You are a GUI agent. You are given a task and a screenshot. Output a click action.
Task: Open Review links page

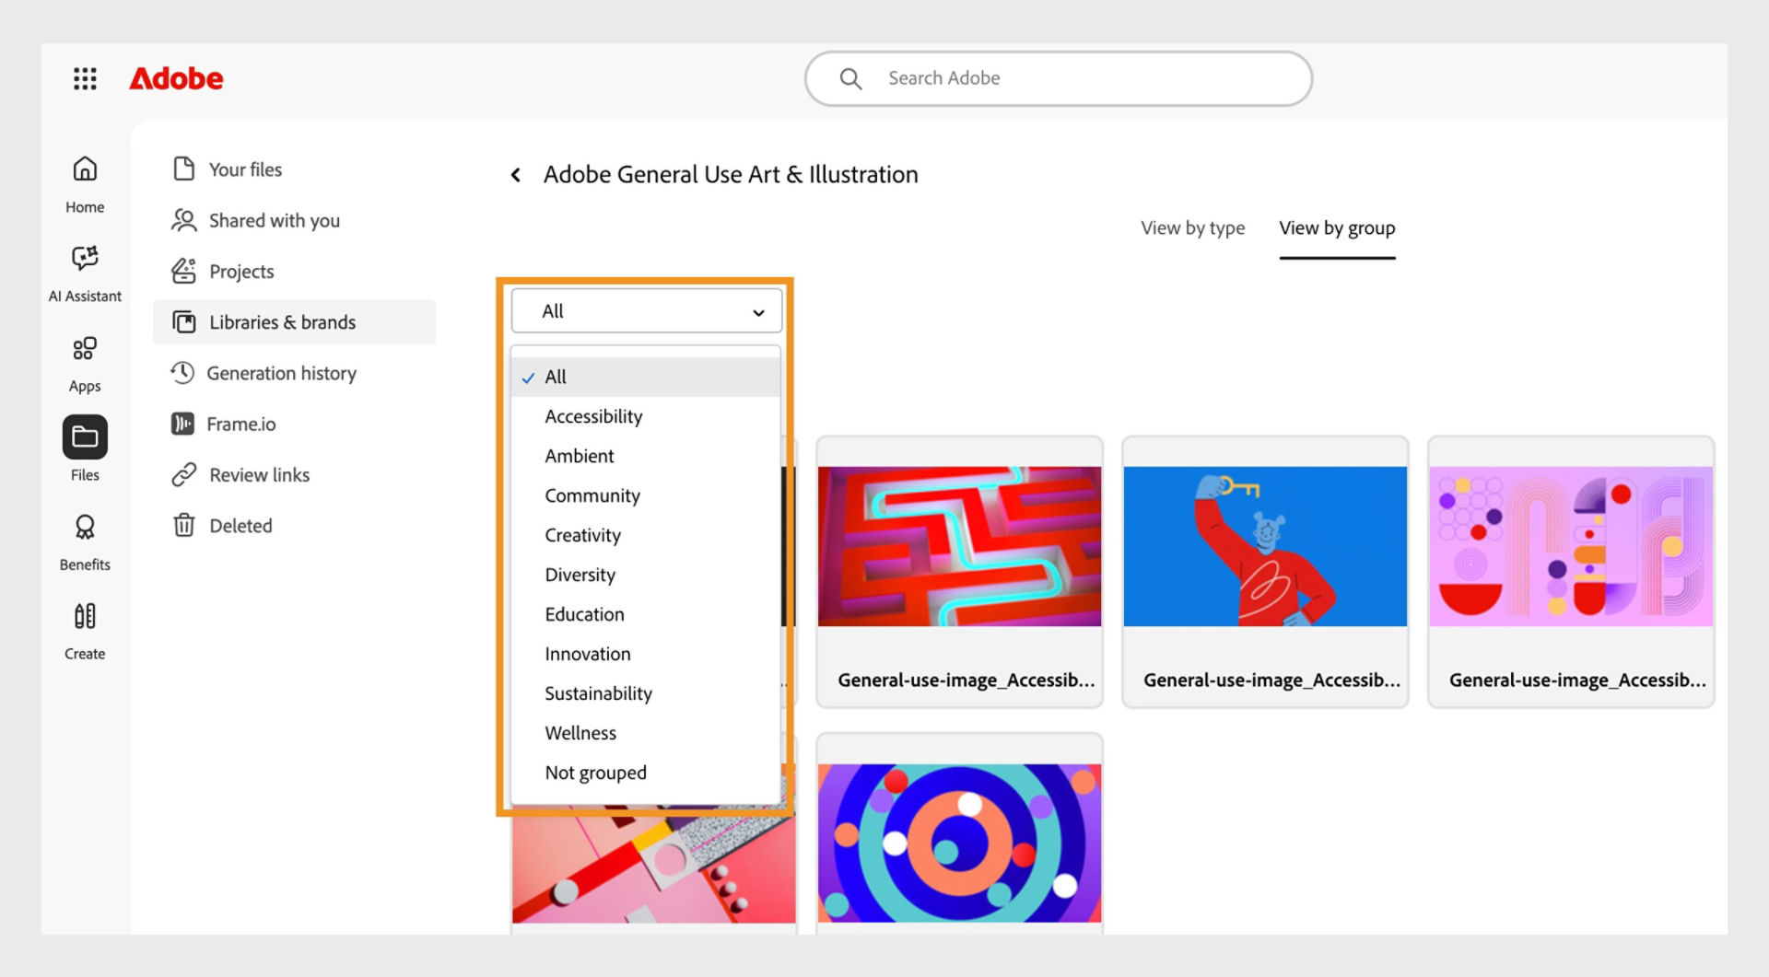[x=259, y=475]
